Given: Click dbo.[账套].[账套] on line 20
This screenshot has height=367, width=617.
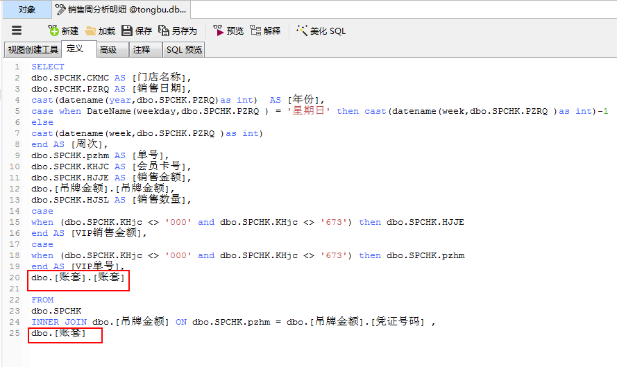Looking at the screenshot, I should tap(78, 278).
